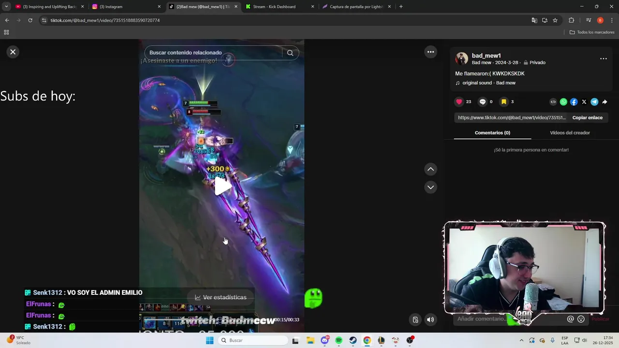Click the video URL text field
This screenshot has height=348, width=619.
coord(511,117)
